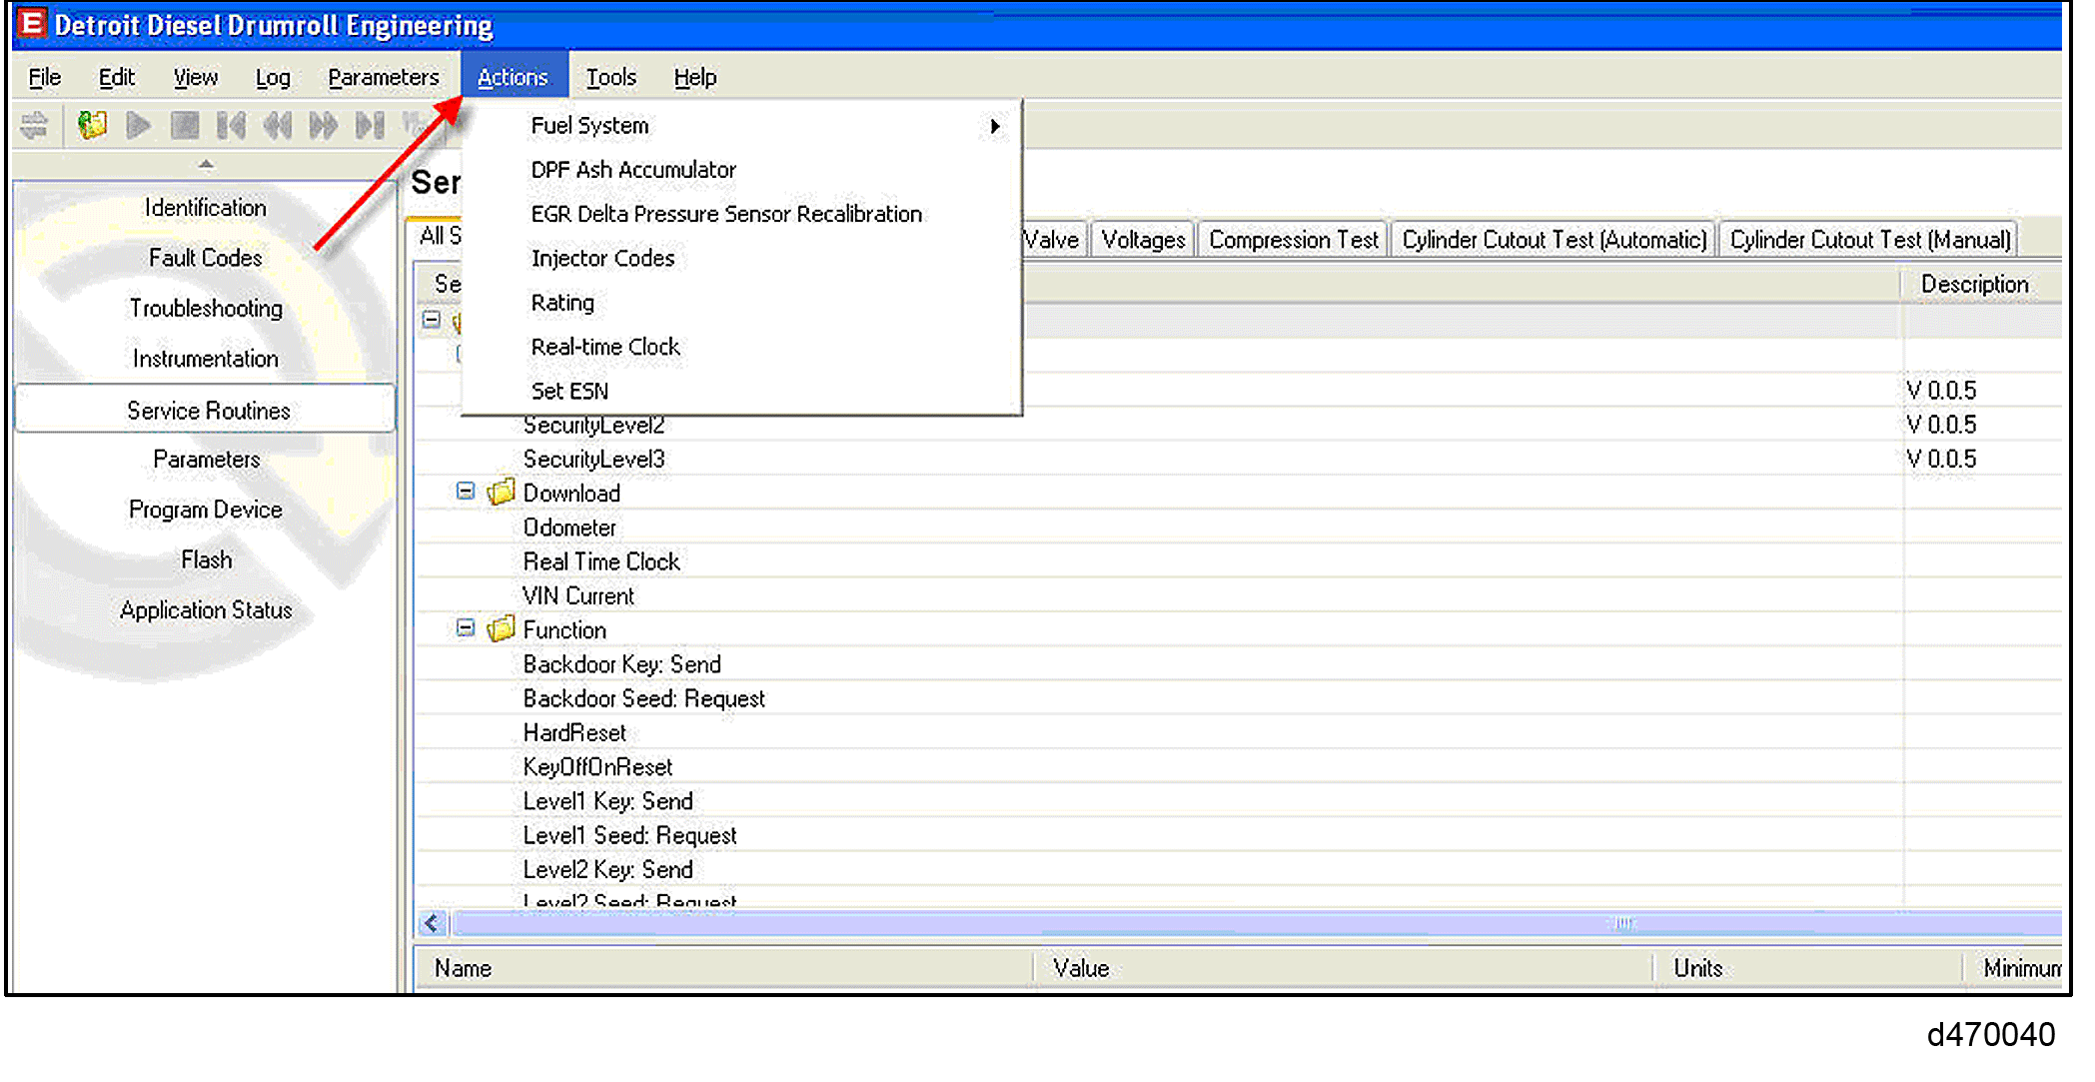Open Fault Codes in the sidebar
Image resolution: width=2095 pixels, height=1082 pixels.
(206, 258)
